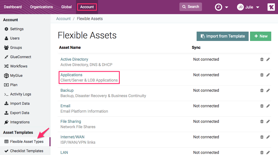
Task: Expand the clock history dropdown arrow
Action: coord(226,7)
